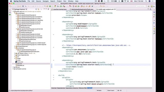Click 'Writable' in status bar
Viewport: 164px width, 92px height.
point(99,90)
